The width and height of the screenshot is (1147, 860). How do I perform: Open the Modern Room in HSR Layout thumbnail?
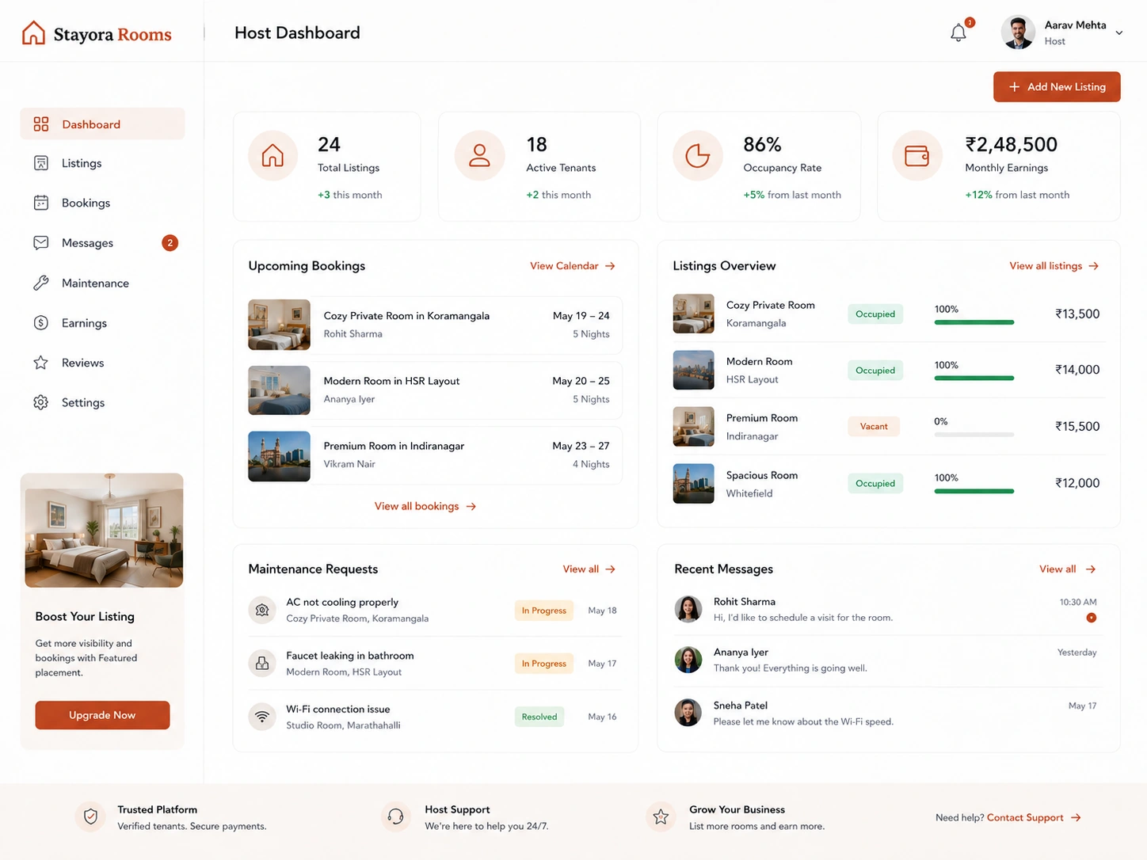tap(279, 390)
